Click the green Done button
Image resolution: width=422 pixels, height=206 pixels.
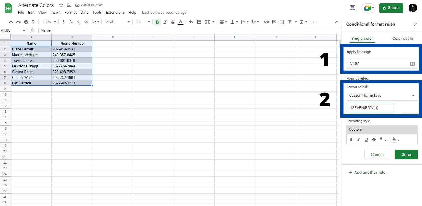pos(406,155)
